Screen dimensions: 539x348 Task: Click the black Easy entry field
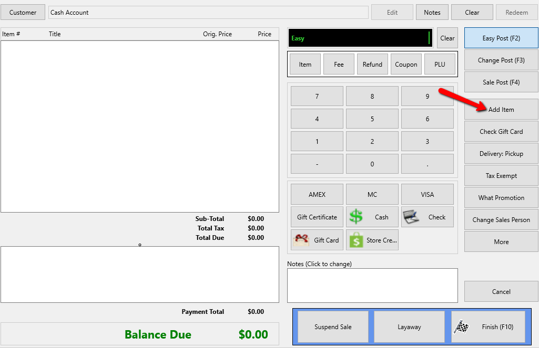click(360, 38)
